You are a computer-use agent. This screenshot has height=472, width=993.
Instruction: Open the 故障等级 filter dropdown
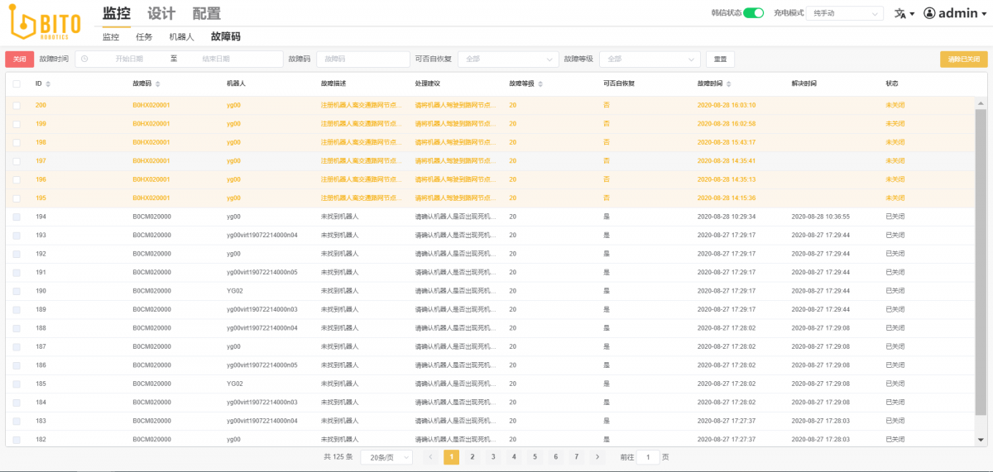[650, 59]
